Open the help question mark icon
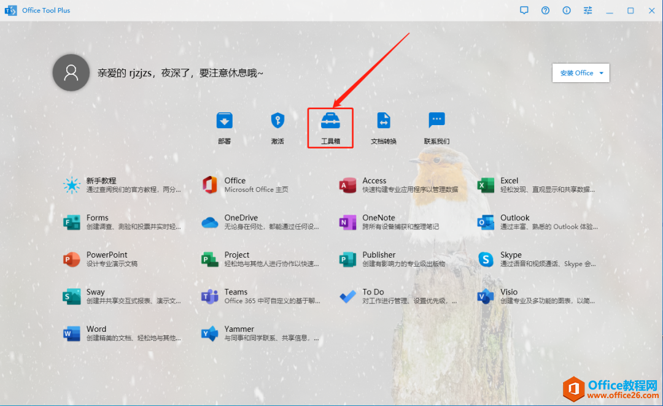The height and width of the screenshot is (406, 663). pyautogui.click(x=546, y=10)
